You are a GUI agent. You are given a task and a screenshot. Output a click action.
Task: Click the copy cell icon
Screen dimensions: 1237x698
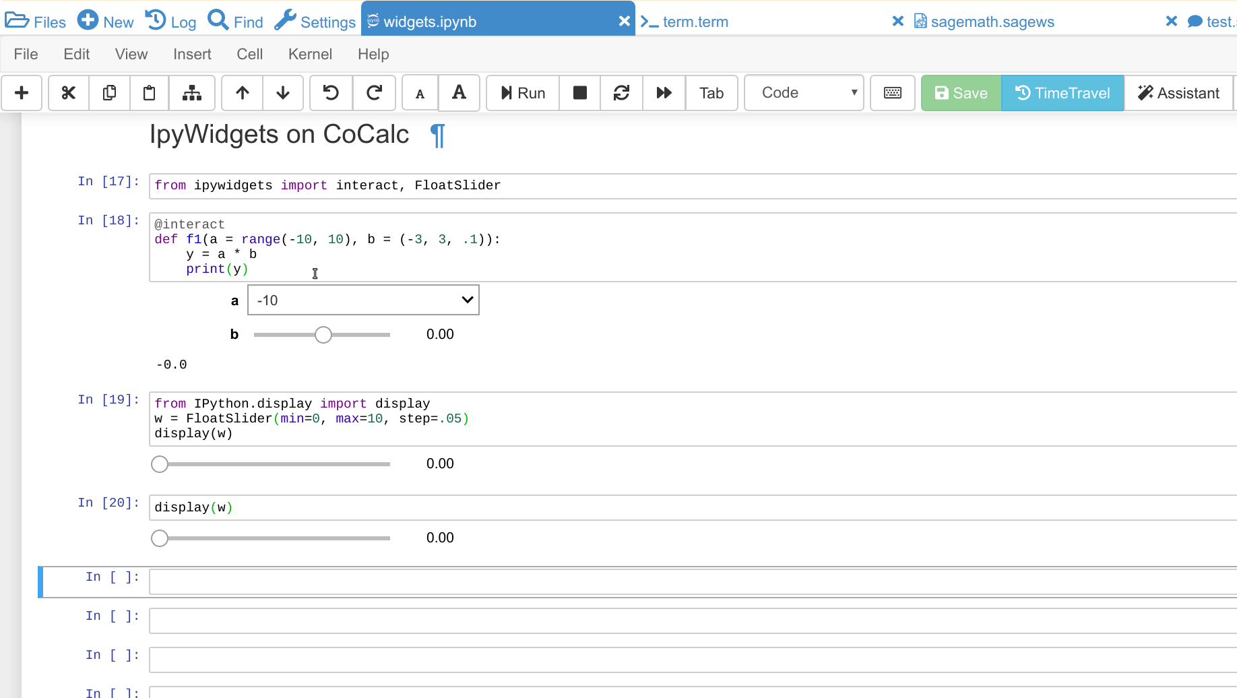click(109, 93)
